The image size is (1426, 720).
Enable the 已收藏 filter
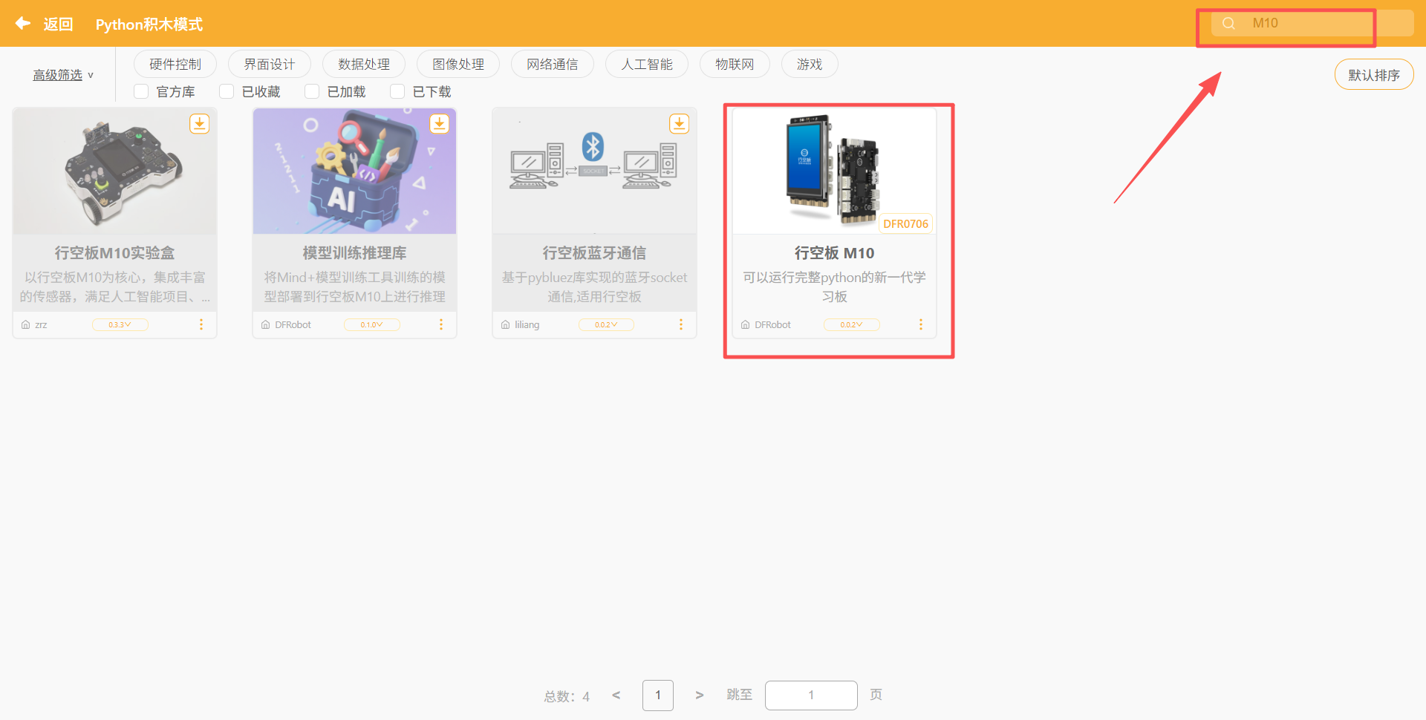pyautogui.click(x=227, y=91)
